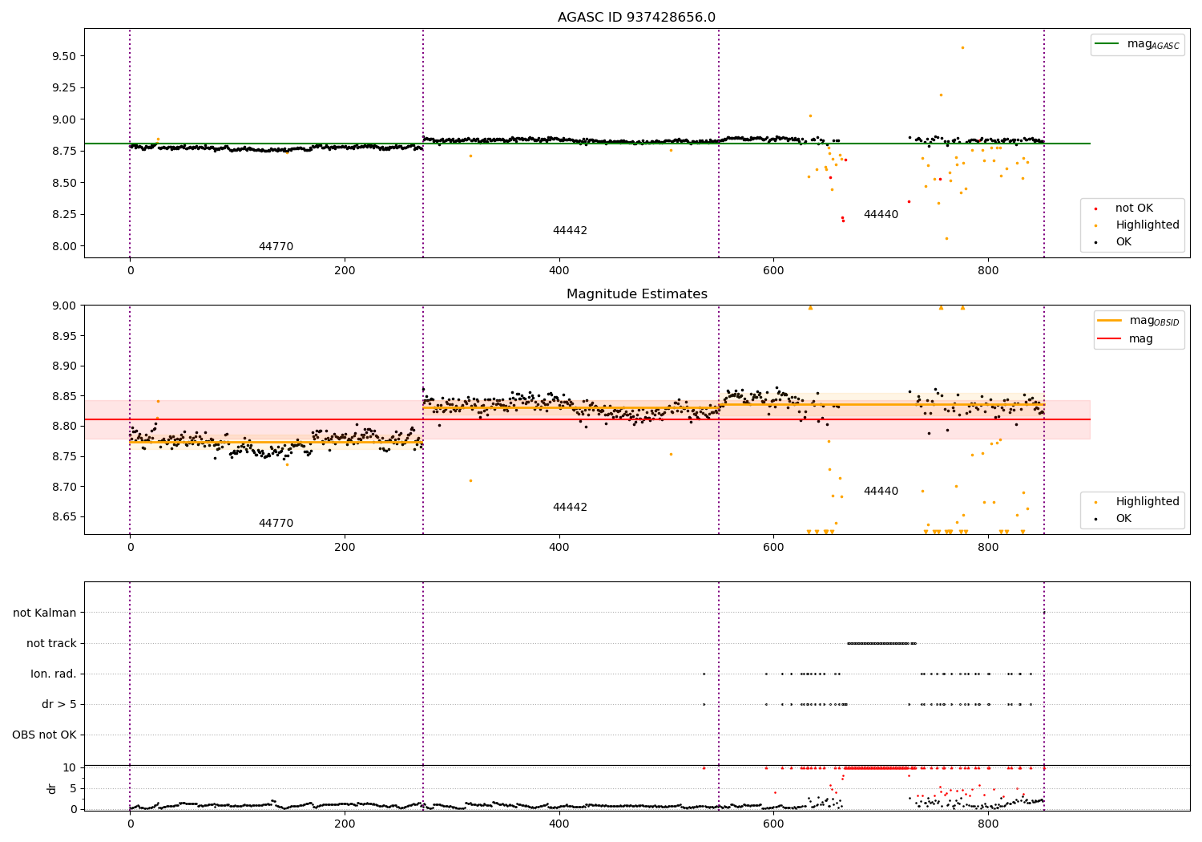Click the x-axis 400 tick of top plot
The height and width of the screenshot is (842, 1202).
pos(559,271)
